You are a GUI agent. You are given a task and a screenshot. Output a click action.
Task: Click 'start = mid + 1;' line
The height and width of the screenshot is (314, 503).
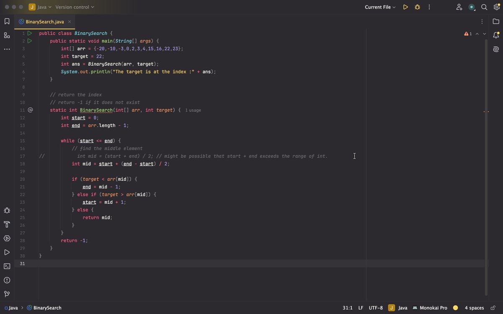point(104,202)
